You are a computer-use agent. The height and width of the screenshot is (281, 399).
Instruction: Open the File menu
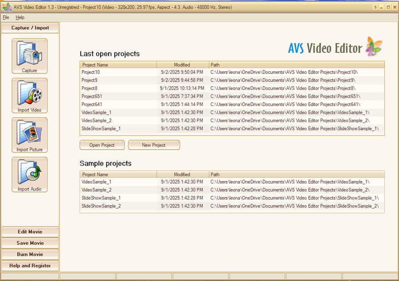click(x=6, y=17)
